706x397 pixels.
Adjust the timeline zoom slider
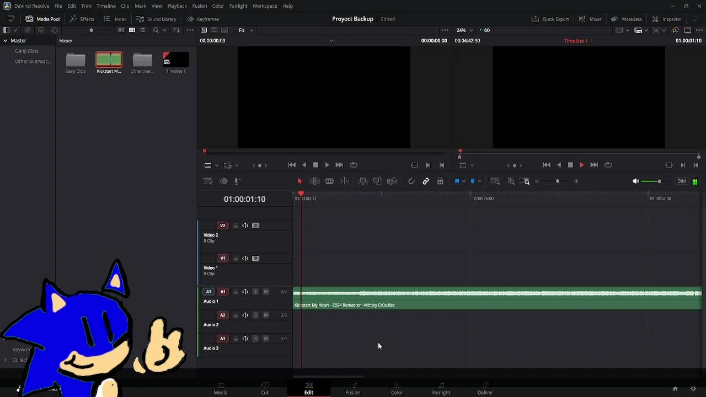(x=557, y=181)
